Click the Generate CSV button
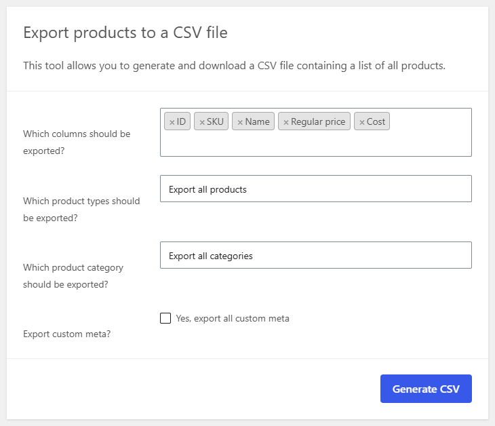 (426, 389)
